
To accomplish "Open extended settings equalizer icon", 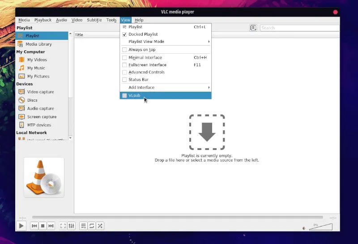I will click(71, 226).
